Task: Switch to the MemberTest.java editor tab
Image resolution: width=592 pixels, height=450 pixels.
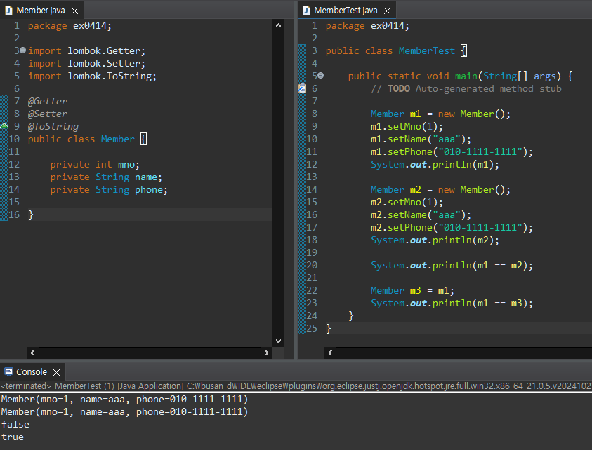Action: tap(346, 11)
